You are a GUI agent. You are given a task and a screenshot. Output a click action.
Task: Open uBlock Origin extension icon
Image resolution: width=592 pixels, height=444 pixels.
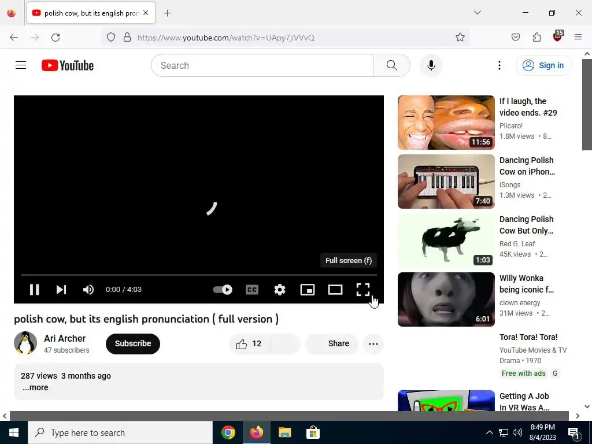558,36
